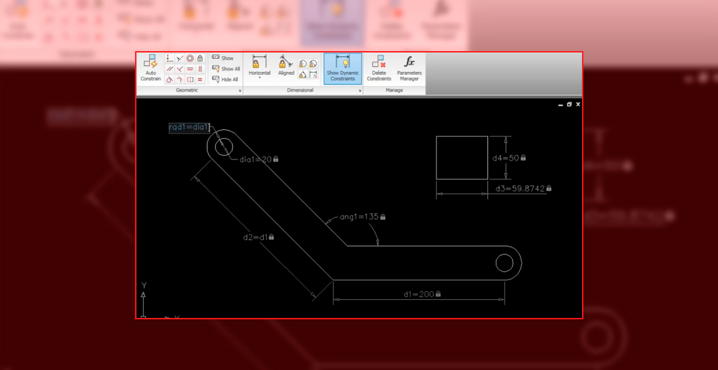Screen dimensions: 718x370
Task: Select the Equal constraint icon
Action: (200, 80)
